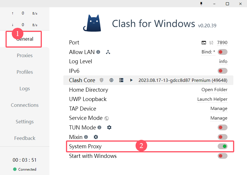
Task: Turn on the IPv6 switch
Action: [222, 71]
